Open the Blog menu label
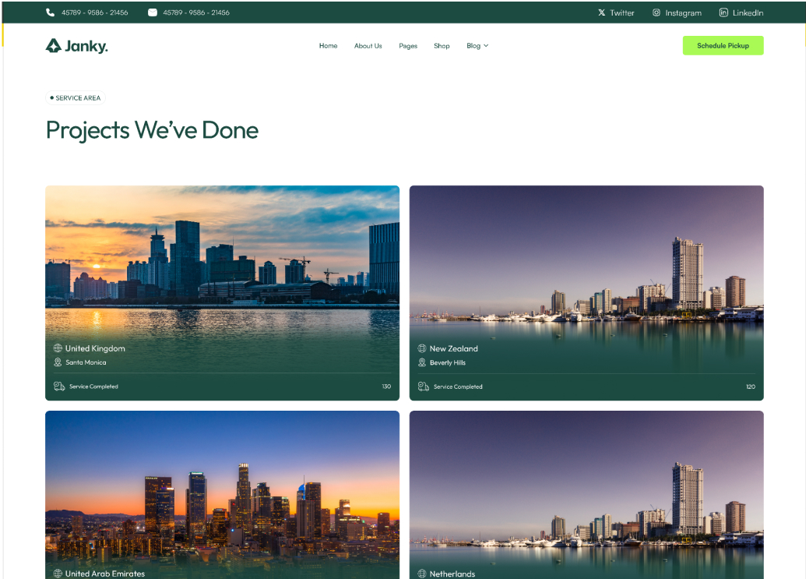Image resolution: width=806 pixels, height=579 pixels. pos(473,46)
